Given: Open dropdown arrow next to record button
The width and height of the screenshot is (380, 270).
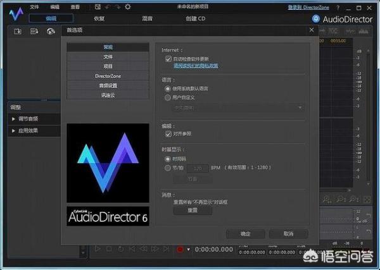Looking at the screenshot, I should click(188, 249).
